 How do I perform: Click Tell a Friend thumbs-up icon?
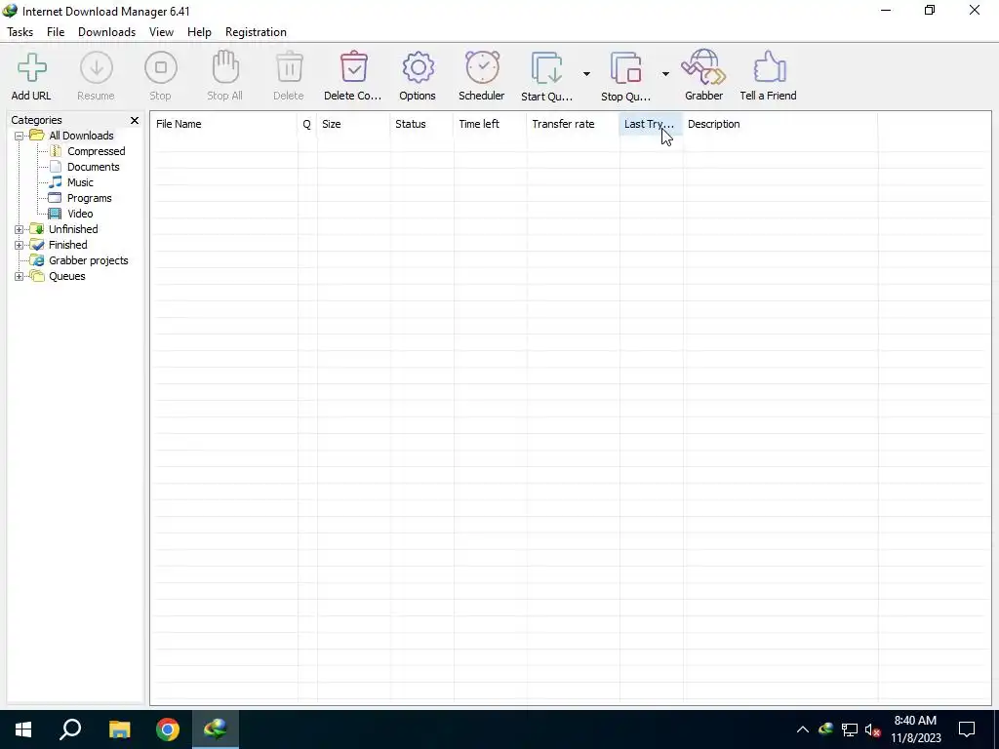coord(770,67)
